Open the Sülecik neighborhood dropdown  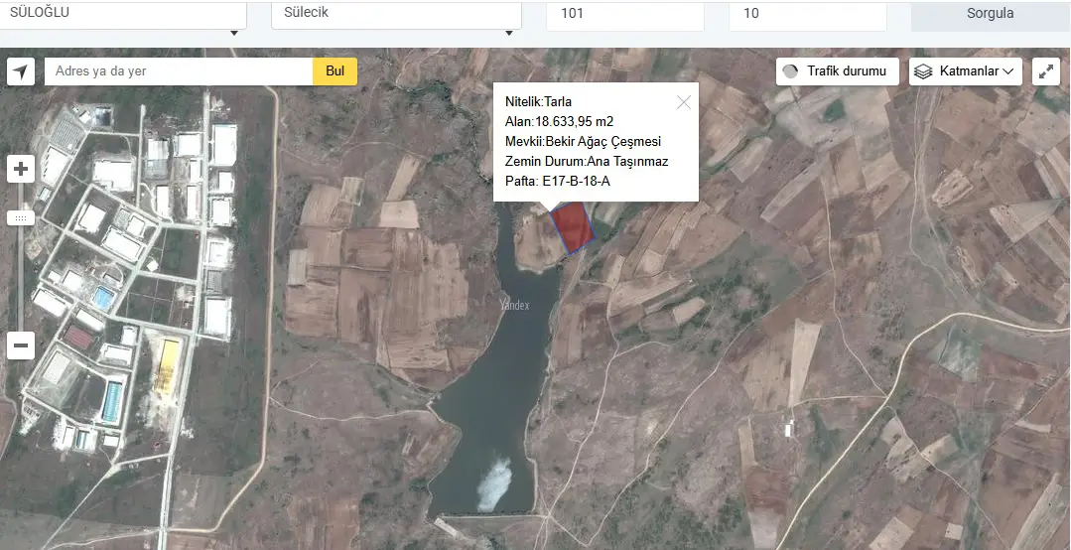(396, 15)
